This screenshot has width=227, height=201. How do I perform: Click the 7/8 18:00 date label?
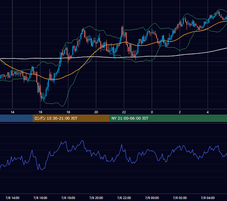coord(68,198)
